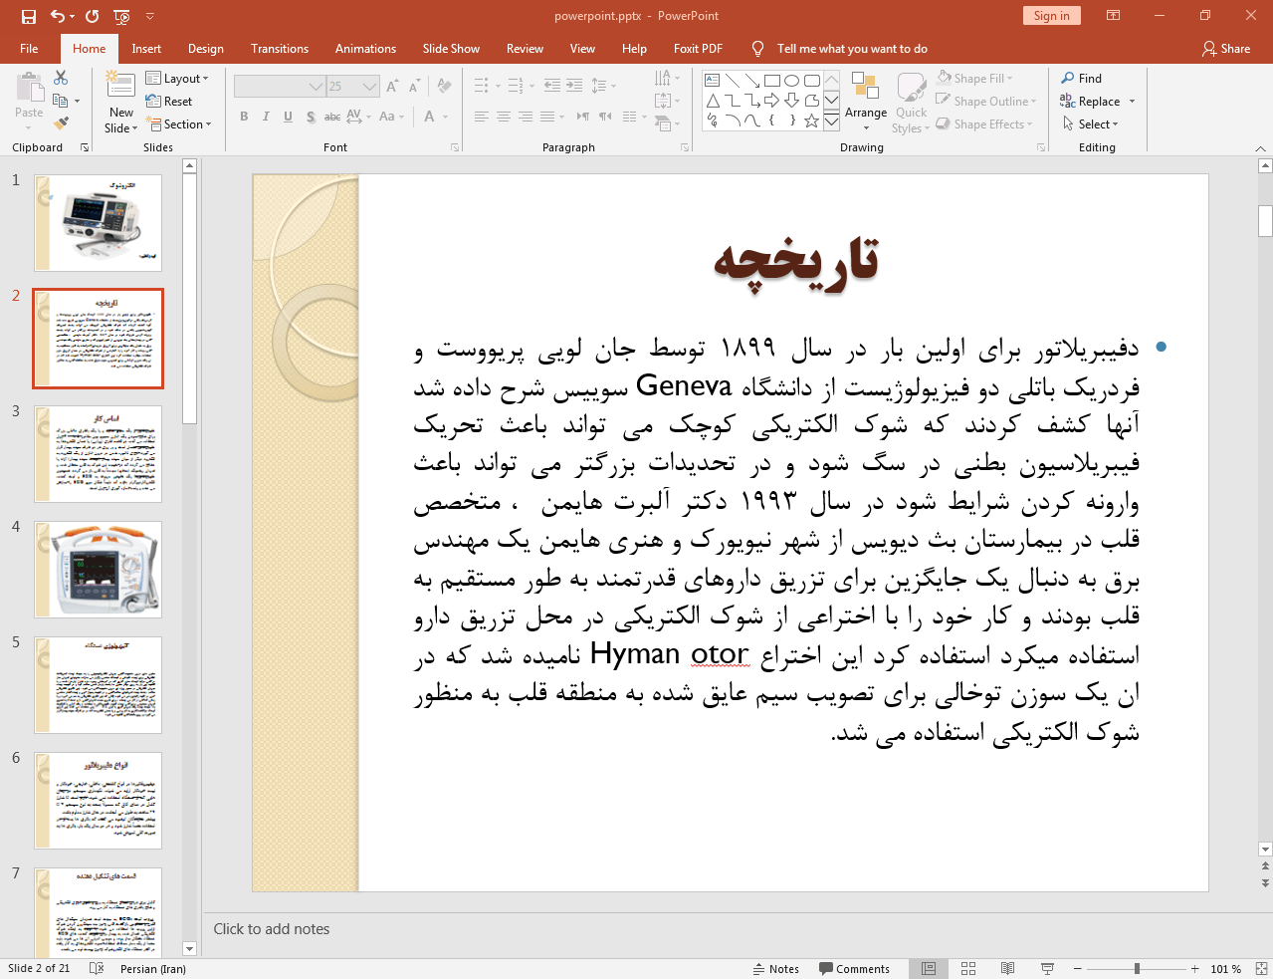Switch to the Design tab
The height and width of the screenshot is (979, 1273).
click(x=206, y=49)
